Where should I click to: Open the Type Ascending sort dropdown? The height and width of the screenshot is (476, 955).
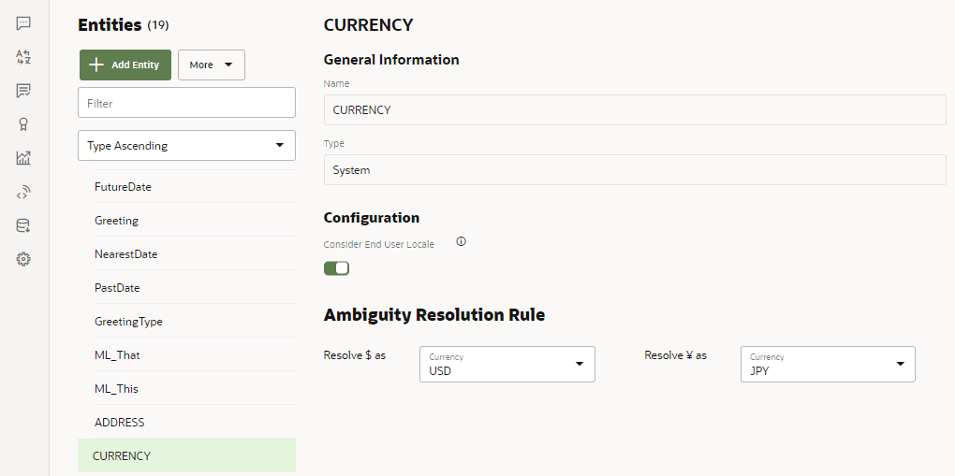[186, 146]
